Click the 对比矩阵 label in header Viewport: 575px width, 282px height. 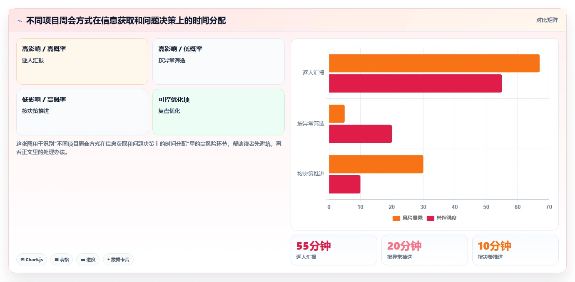point(547,20)
